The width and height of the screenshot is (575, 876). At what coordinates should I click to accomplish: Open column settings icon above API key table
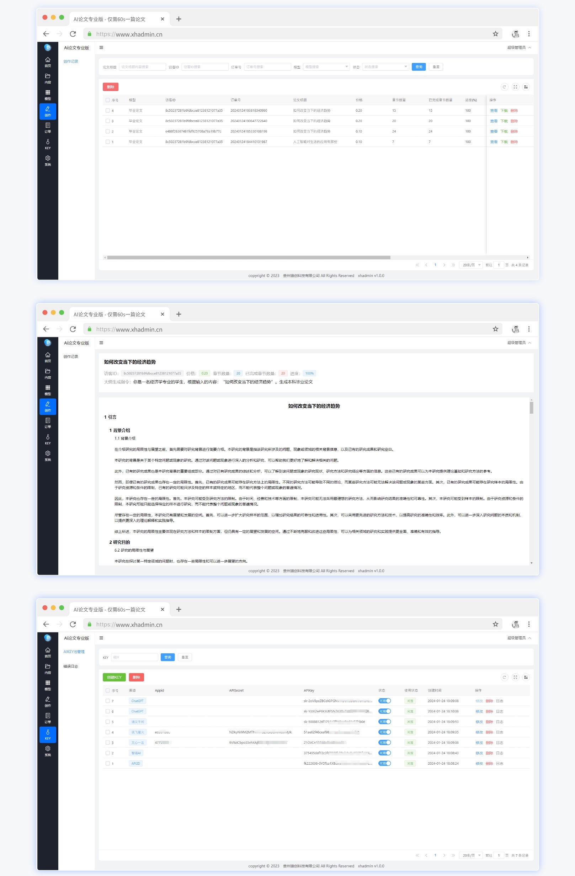(x=526, y=677)
